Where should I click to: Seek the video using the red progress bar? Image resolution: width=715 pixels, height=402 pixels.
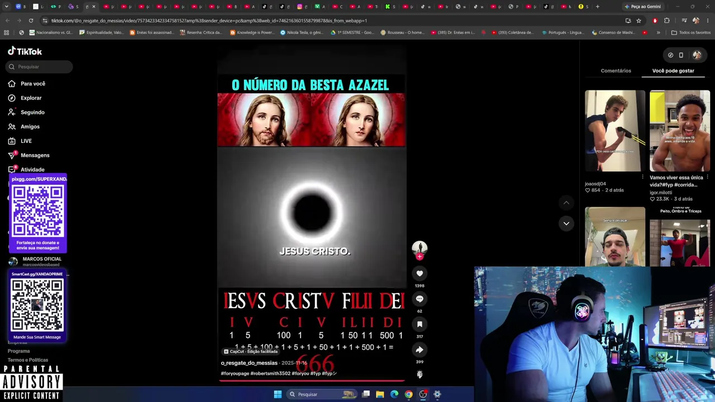pyautogui.click(x=311, y=381)
